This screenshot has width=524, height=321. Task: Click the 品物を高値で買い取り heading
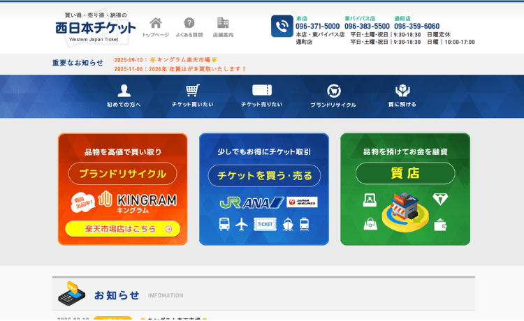[x=123, y=152]
